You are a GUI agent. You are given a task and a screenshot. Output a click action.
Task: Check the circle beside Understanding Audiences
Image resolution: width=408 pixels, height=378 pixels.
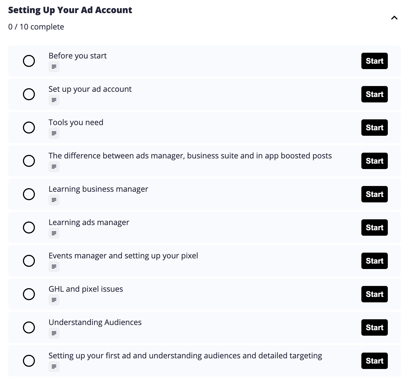click(x=29, y=327)
